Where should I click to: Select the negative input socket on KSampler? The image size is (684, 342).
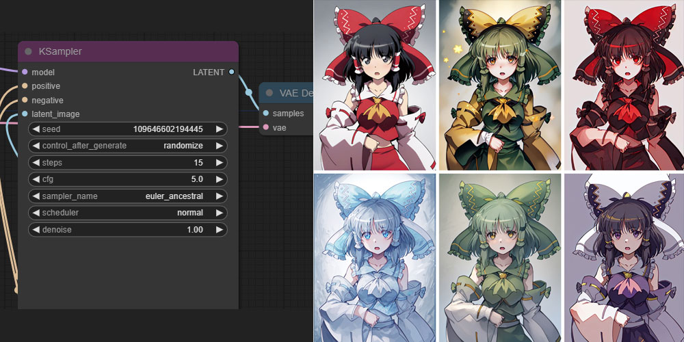[25, 100]
